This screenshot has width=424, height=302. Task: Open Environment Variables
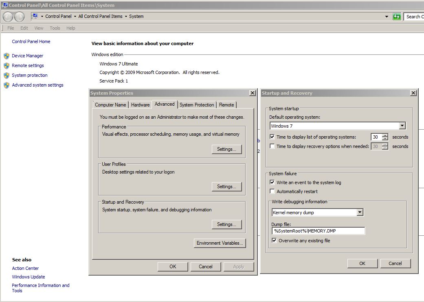[x=220, y=243]
